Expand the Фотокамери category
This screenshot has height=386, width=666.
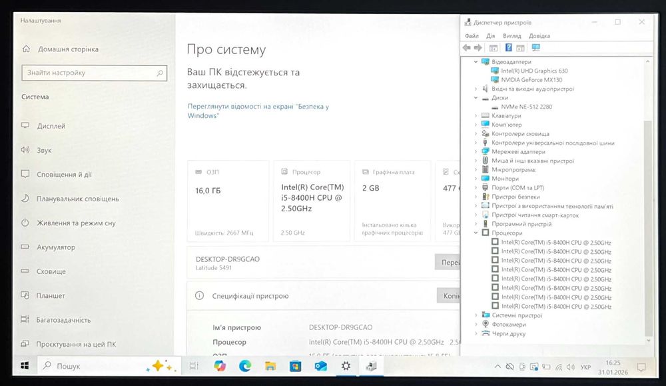[x=476, y=325]
